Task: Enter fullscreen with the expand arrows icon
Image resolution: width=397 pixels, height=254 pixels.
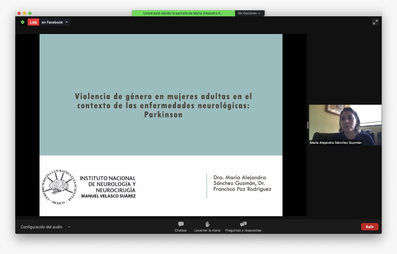Action: pos(375,22)
